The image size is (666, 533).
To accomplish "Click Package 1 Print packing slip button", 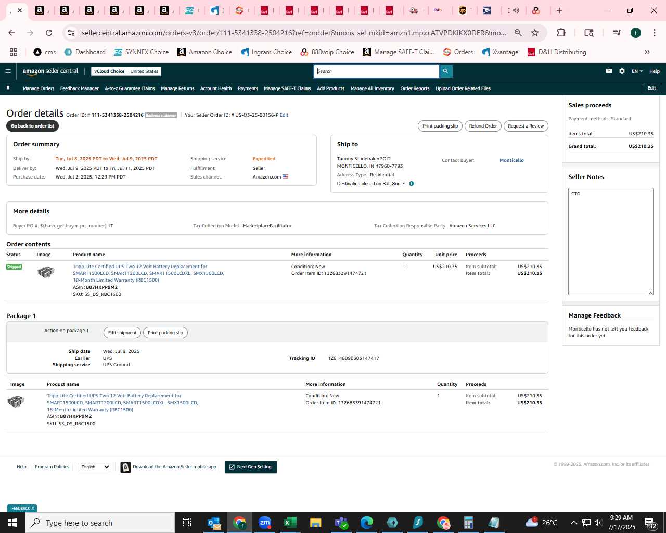I will pyautogui.click(x=165, y=333).
